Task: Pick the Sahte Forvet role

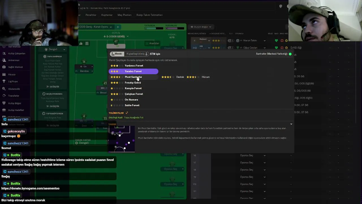Action: click(x=133, y=105)
